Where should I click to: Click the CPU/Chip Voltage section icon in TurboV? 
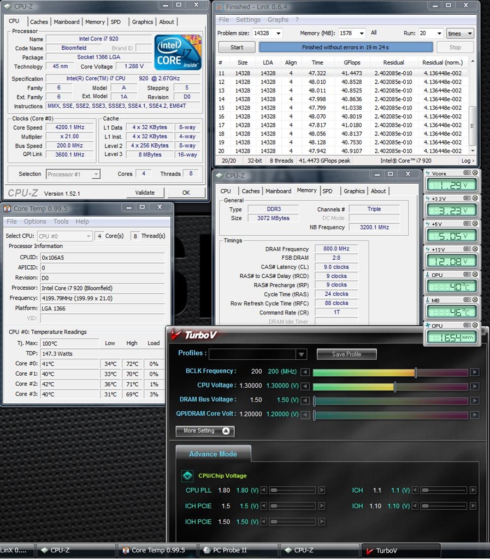point(187,476)
